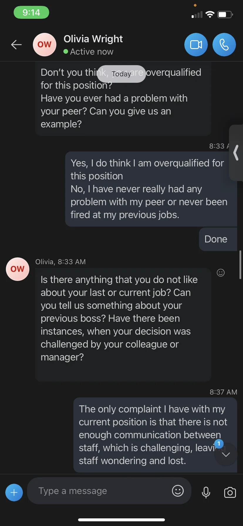The height and width of the screenshot is (526, 243).
Task: Open emoji picker in message field
Action: click(x=178, y=491)
